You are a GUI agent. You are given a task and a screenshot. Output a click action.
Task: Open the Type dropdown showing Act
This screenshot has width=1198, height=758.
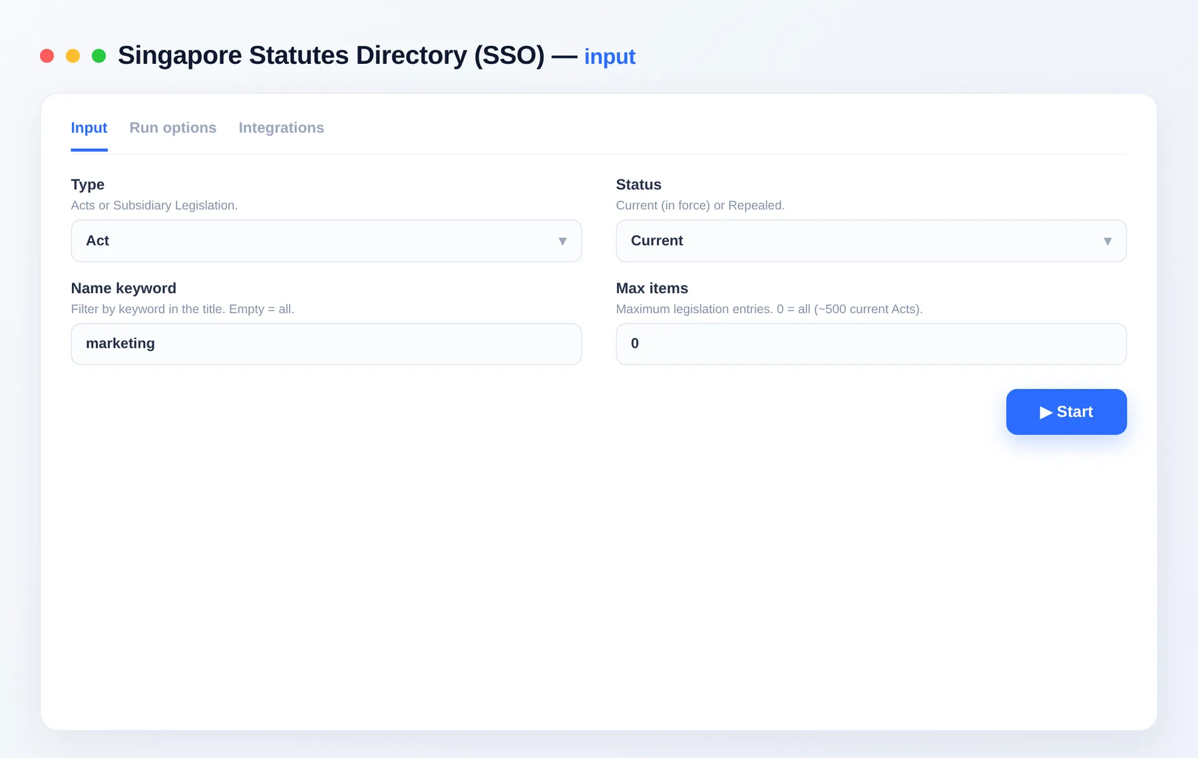pos(326,241)
